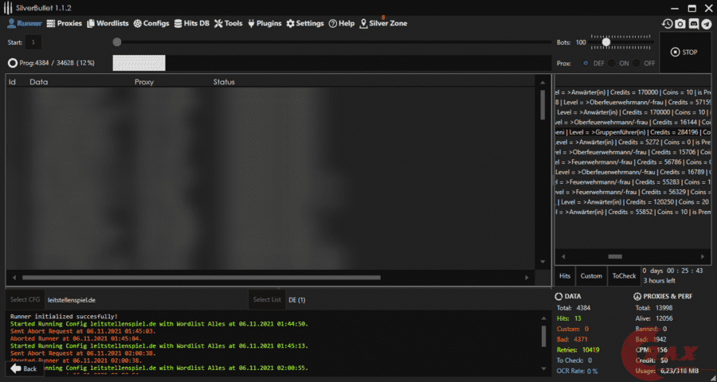Click the Retries: 10419 statistic
Image resolution: width=717 pixels, height=382 pixels.
click(x=578, y=350)
